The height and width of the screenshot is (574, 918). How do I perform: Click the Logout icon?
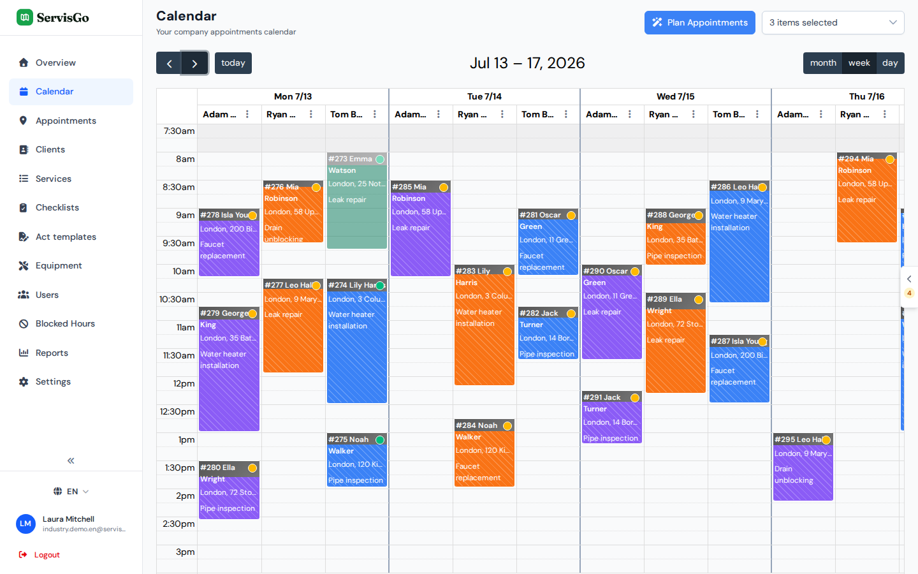23,555
